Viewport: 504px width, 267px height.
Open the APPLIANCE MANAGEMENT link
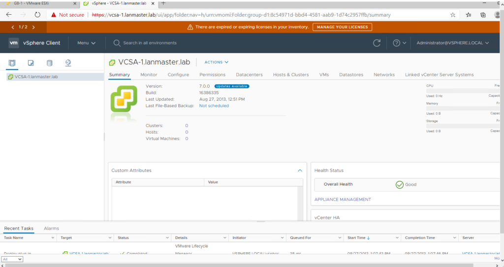click(x=343, y=199)
